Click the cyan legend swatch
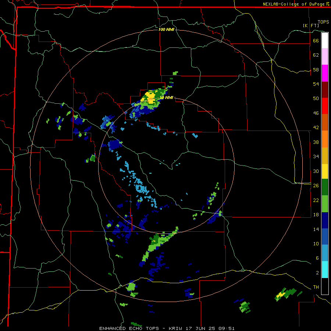 click(325, 270)
